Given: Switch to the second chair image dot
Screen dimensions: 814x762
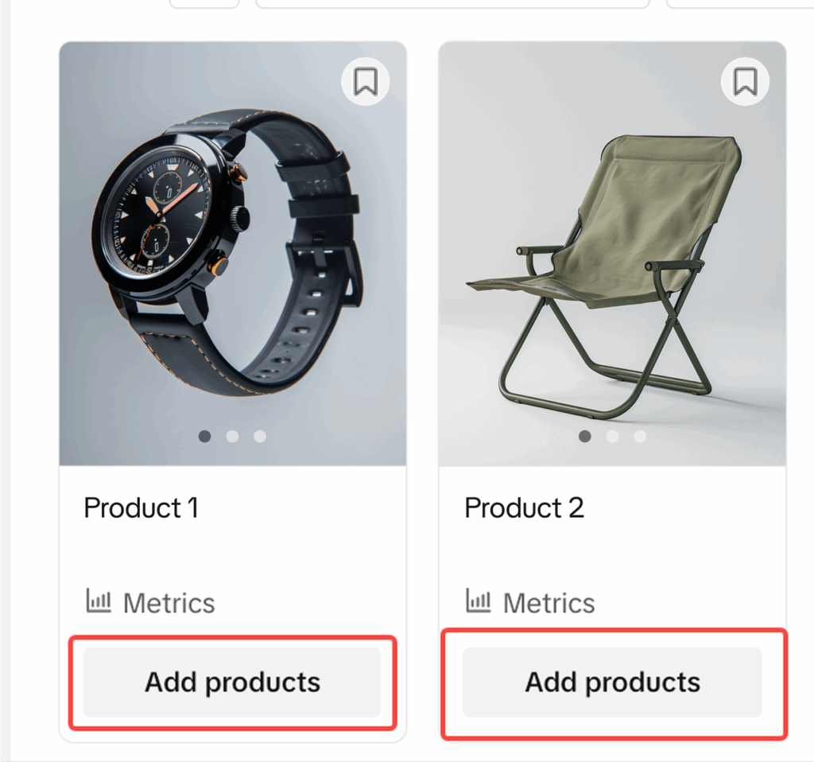Looking at the screenshot, I should tap(612, 436).
